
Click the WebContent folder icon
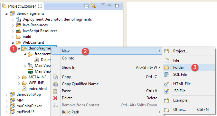pos(18,43)
